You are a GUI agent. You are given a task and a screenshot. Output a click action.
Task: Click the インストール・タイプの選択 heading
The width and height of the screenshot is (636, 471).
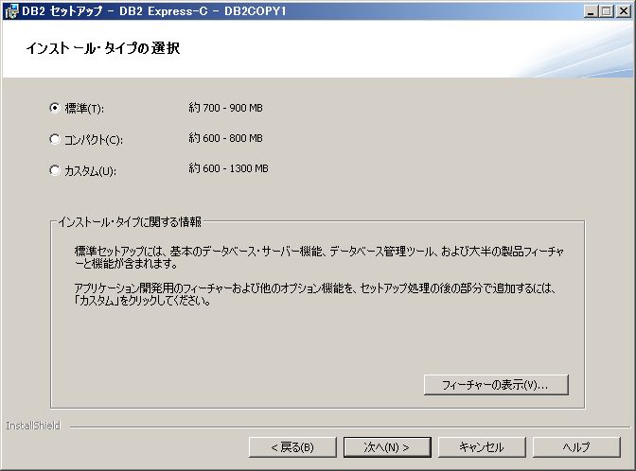tap(103, 48)
